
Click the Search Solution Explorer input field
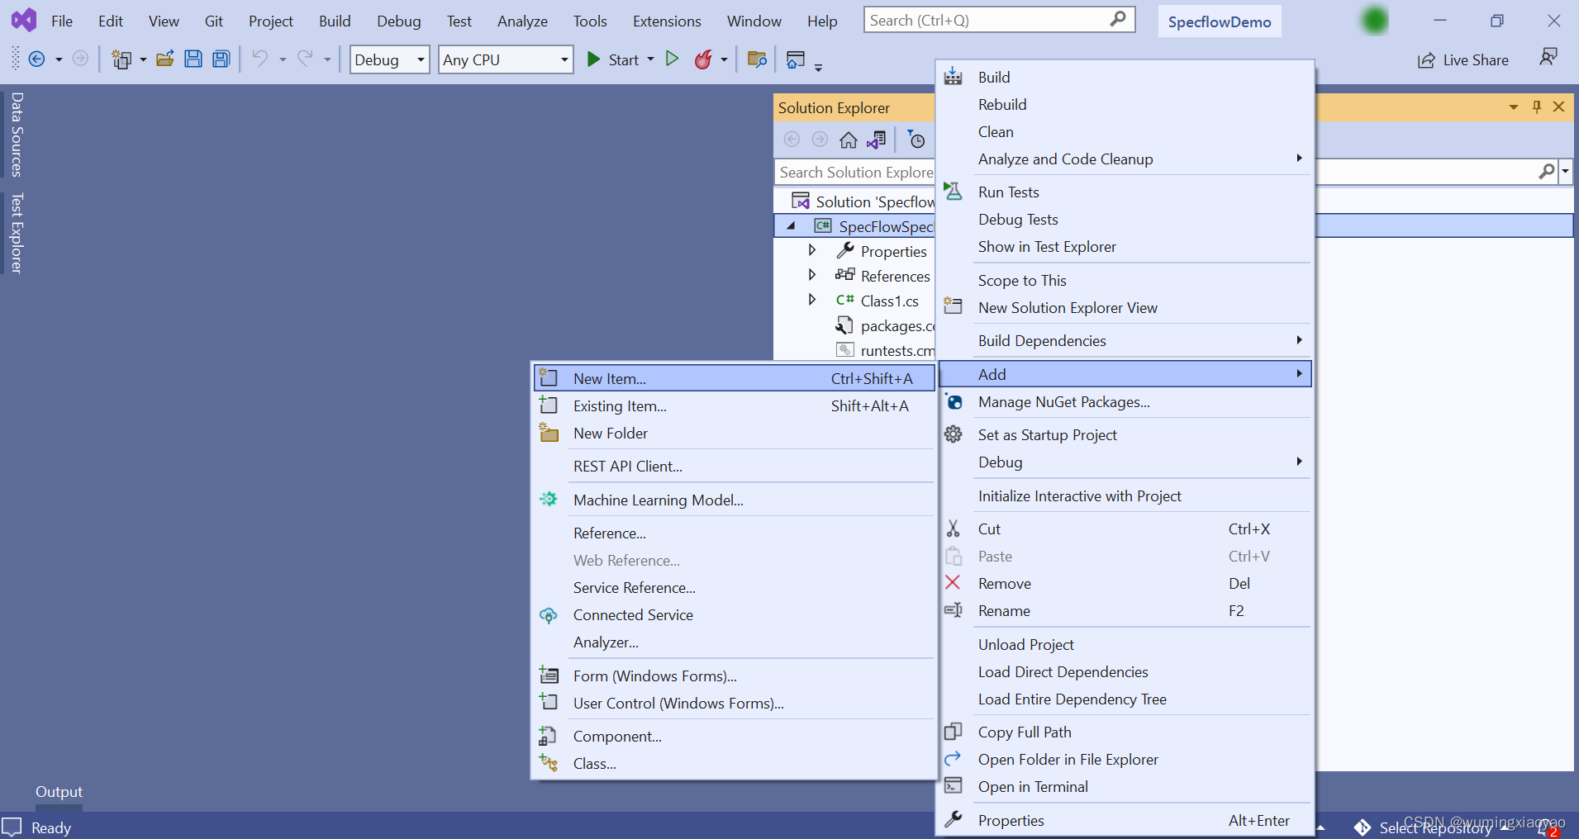click(855, 172)
